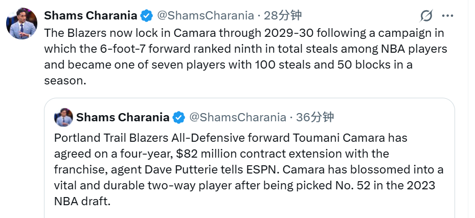Viewport: 475px width, 218px height.
Task: Open Shams Charania's large profile avatar
Action: click(21, 24)
